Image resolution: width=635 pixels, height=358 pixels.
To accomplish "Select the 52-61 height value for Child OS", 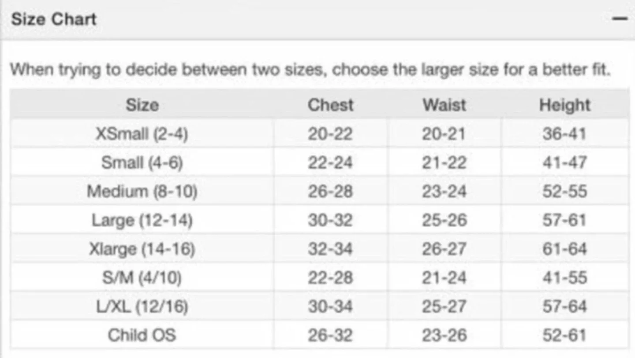I will click(564, 335).
